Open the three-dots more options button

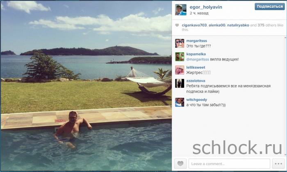point(278,163)
